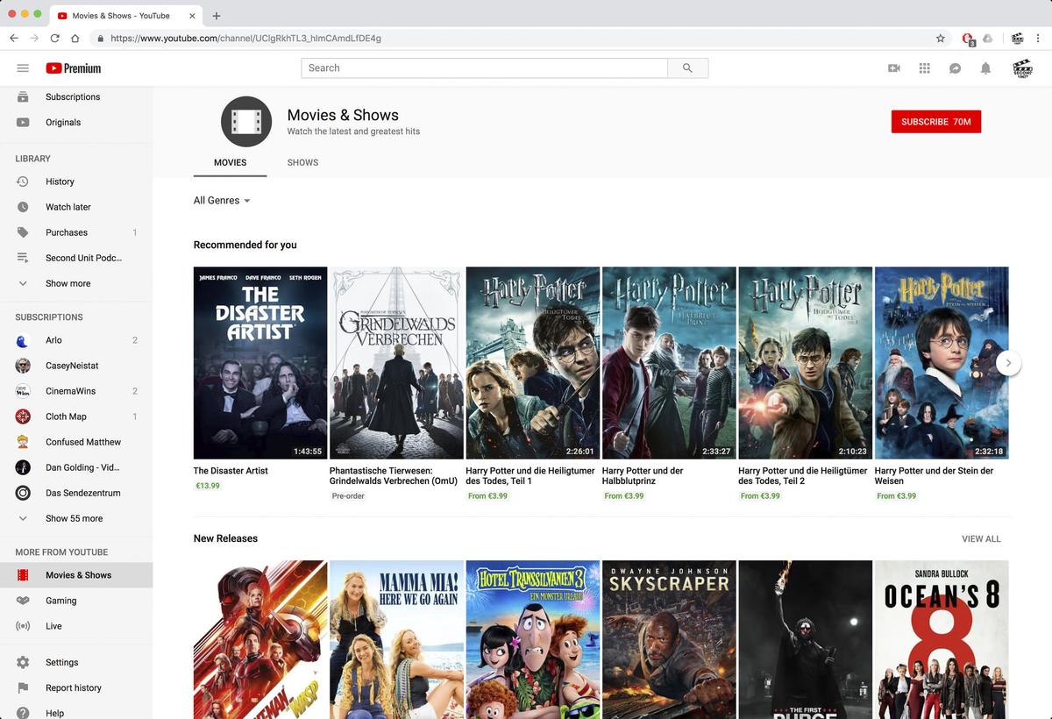This screenshot has height=719, width=1052.
Task: Open a new browser tab
Action: 217,16
